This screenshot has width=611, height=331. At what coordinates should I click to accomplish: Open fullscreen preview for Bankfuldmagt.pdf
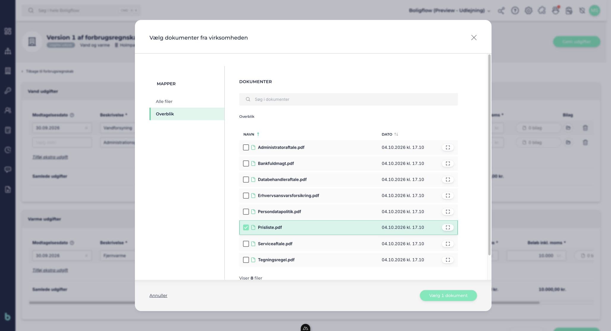tap(448, 164)
